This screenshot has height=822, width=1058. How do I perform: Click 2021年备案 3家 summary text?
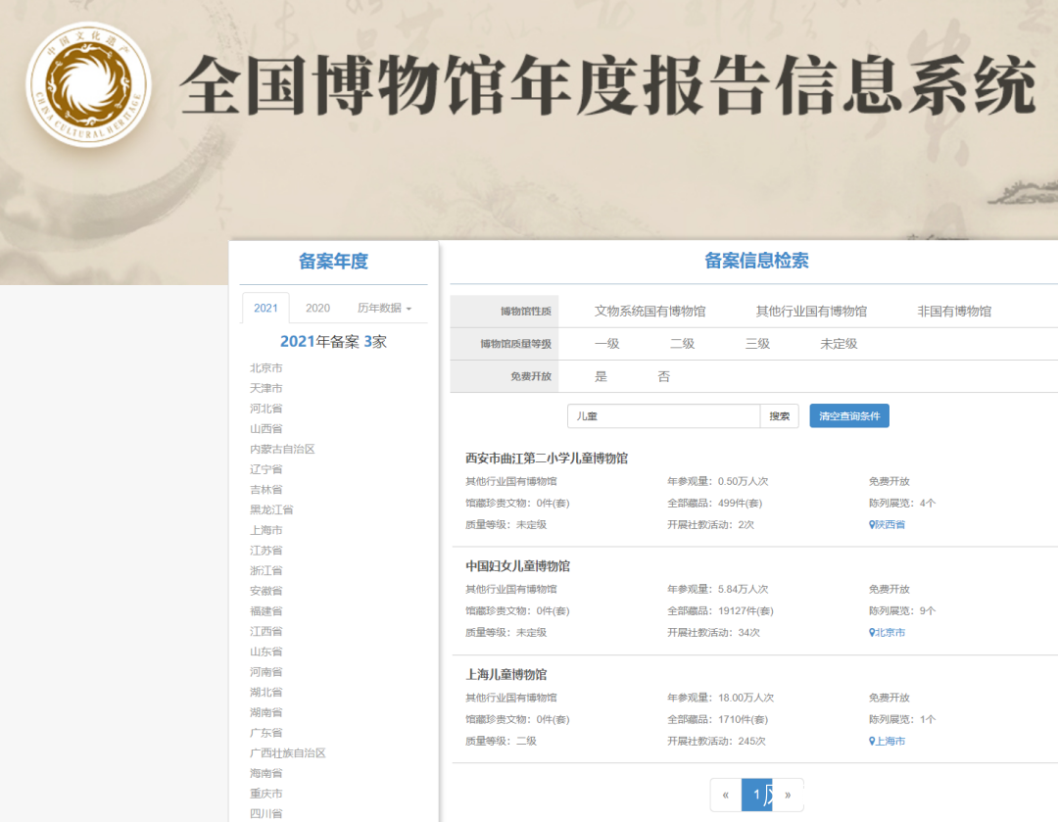(x=333, y=342)
